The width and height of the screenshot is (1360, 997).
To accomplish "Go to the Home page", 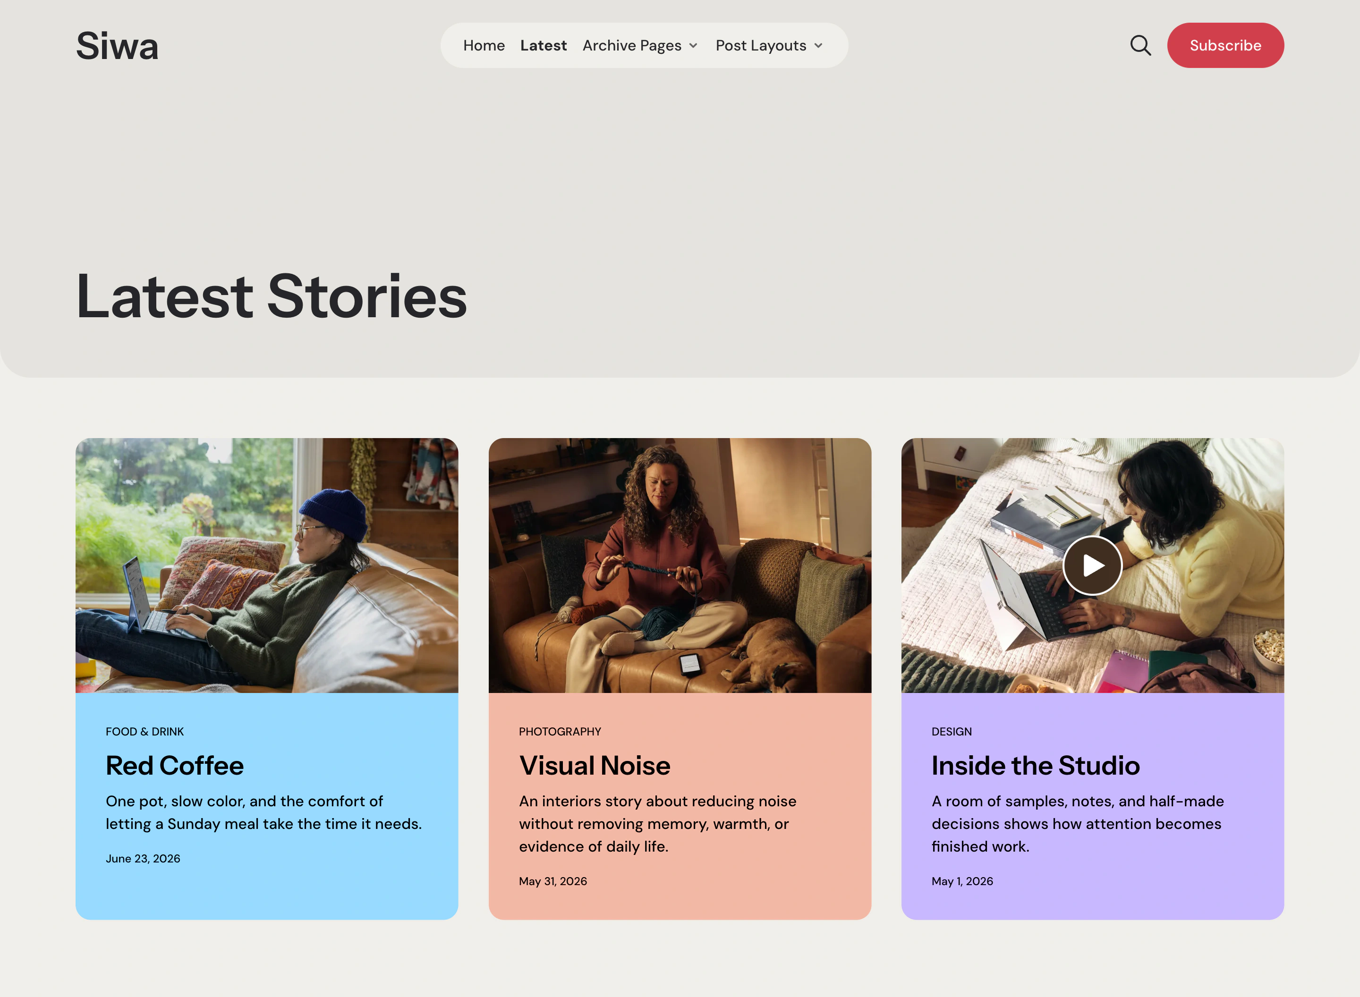I will pos(484,45).
